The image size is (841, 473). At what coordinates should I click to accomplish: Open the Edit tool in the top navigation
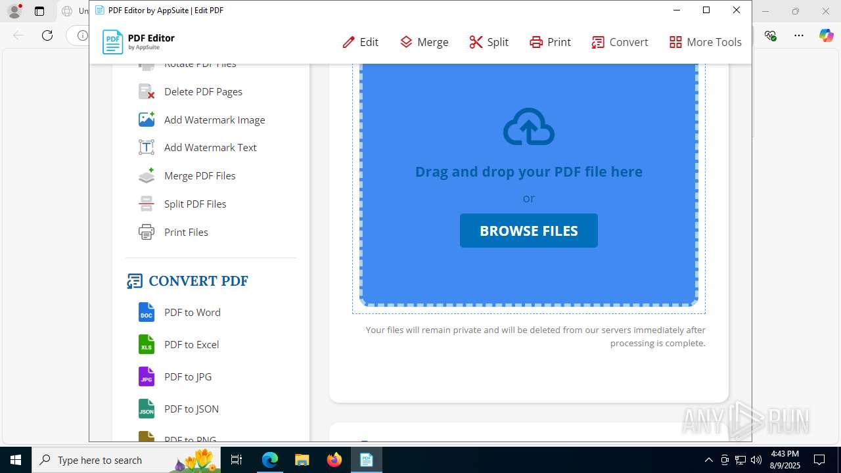pyautogui.click(x=360, y=42)
